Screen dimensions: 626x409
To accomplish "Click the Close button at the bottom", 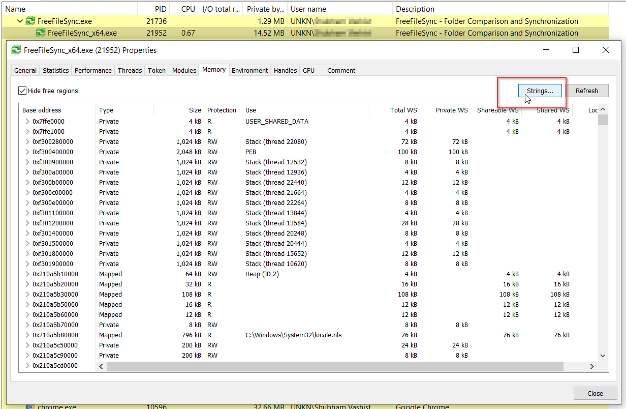I will (595, 393).
